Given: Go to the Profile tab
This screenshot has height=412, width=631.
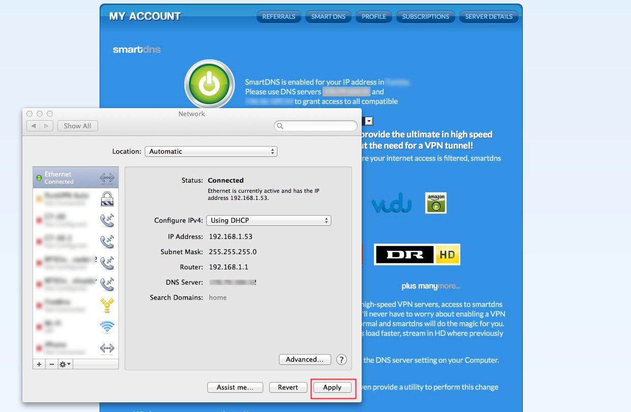Looking at the screenshot, I should pyautogui.click(x=374, y=17).
